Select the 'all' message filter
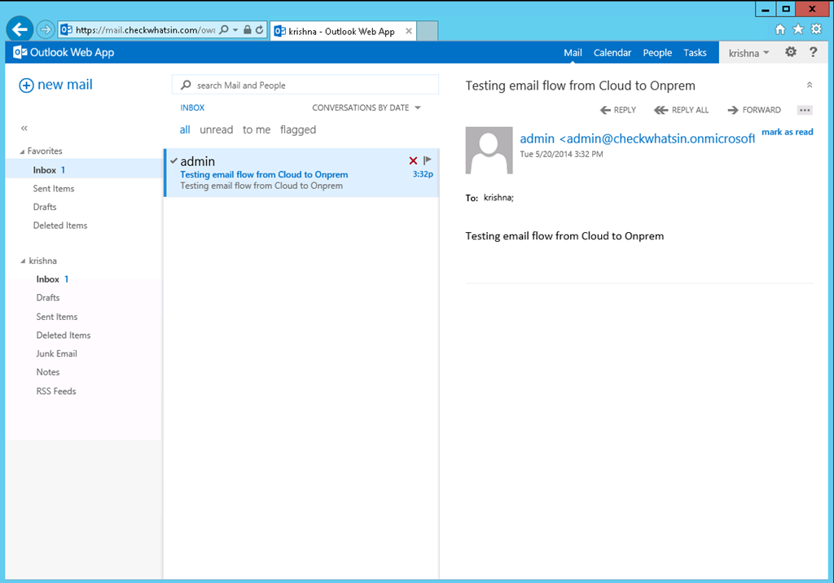 pos(185,129)
